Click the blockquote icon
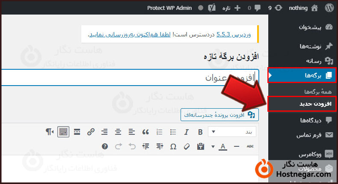This screenshot has height=184, width=338. coord(145,132)
